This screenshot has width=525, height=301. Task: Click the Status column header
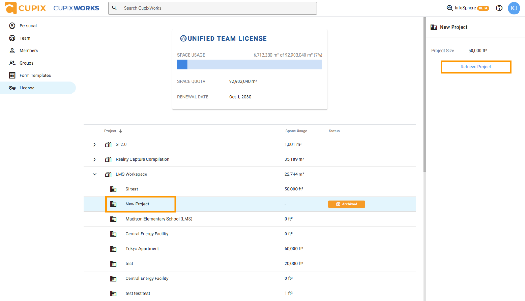pos(334,131)
